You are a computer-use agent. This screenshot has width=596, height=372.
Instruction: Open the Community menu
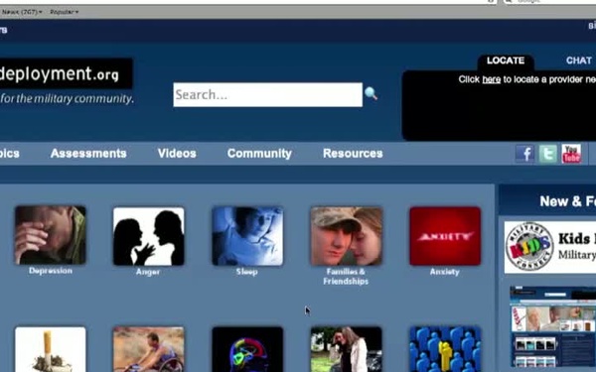coord(259,154)
